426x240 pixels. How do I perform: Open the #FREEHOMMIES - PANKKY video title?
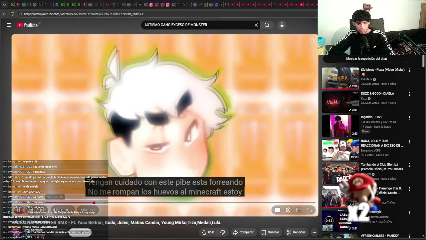(x=380, y=236)
